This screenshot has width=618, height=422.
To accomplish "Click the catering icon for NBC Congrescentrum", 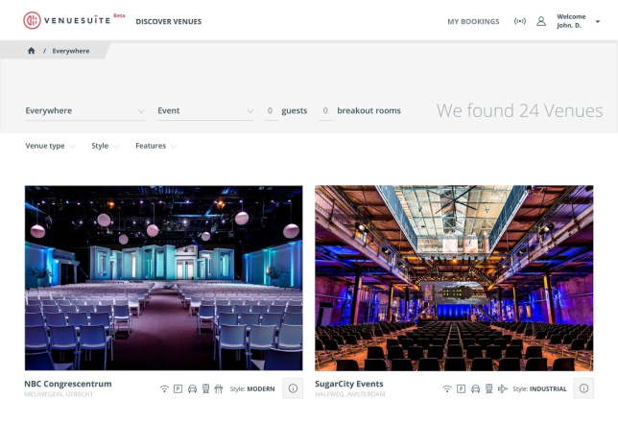I will point(219,388).
